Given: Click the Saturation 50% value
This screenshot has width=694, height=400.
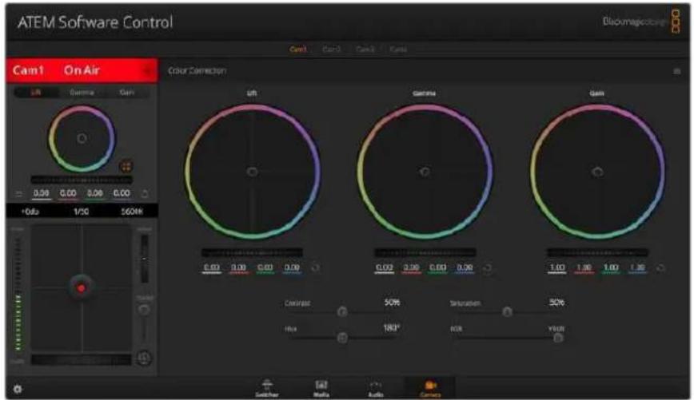Looking at the screenshot, I should pyautogui.click(x=556, y=303).
